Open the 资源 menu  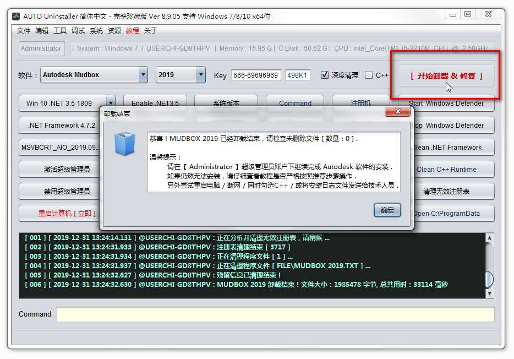coord(114,31)
